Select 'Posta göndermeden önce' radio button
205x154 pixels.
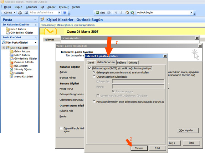(x=94, y=101)
